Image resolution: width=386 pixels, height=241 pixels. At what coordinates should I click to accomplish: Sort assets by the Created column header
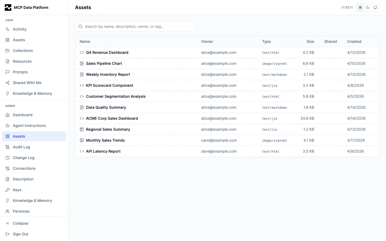(x=354, y=42)
